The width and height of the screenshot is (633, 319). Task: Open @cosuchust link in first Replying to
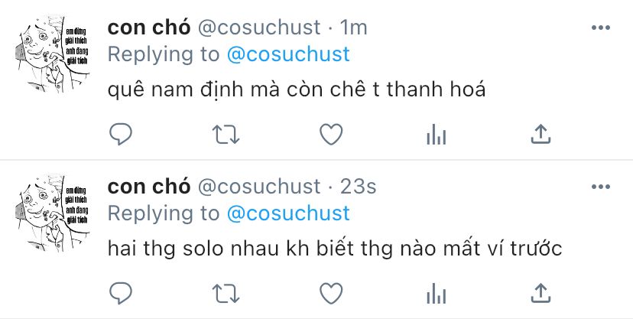pos(288,54)
